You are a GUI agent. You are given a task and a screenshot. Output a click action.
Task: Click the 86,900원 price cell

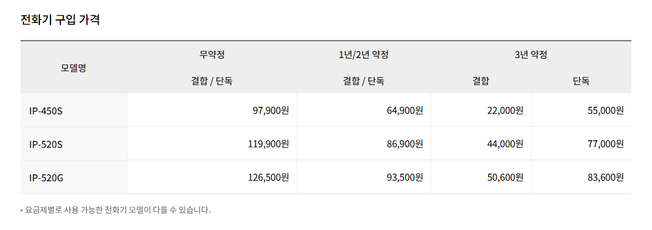pos(364,144)
